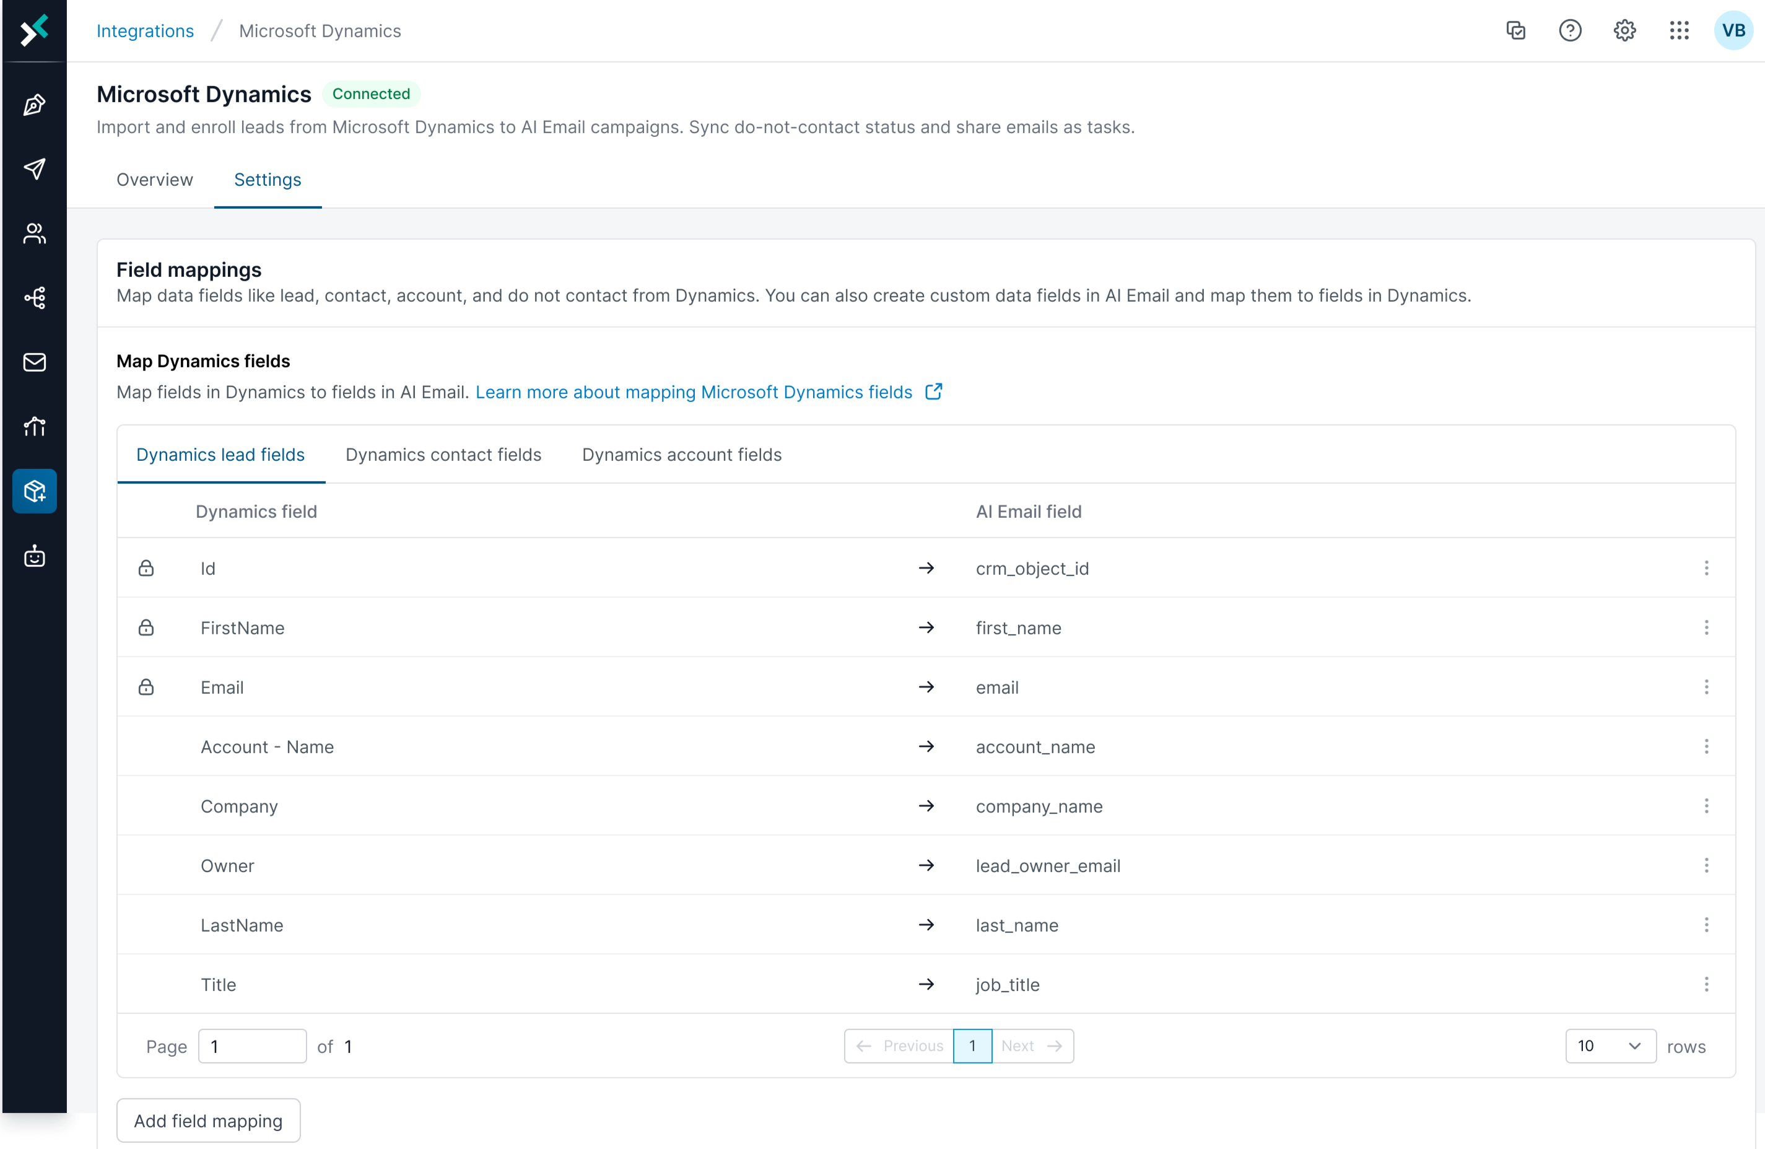Screen dimensions: 1765x1149
Task: Click the 'job_title' AI Email field cell
Action: pos(1008,984)
